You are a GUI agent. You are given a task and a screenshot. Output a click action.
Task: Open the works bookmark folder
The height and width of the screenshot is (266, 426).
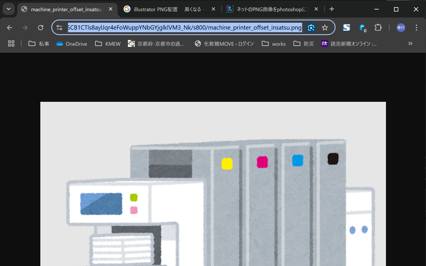coord(274,44)
